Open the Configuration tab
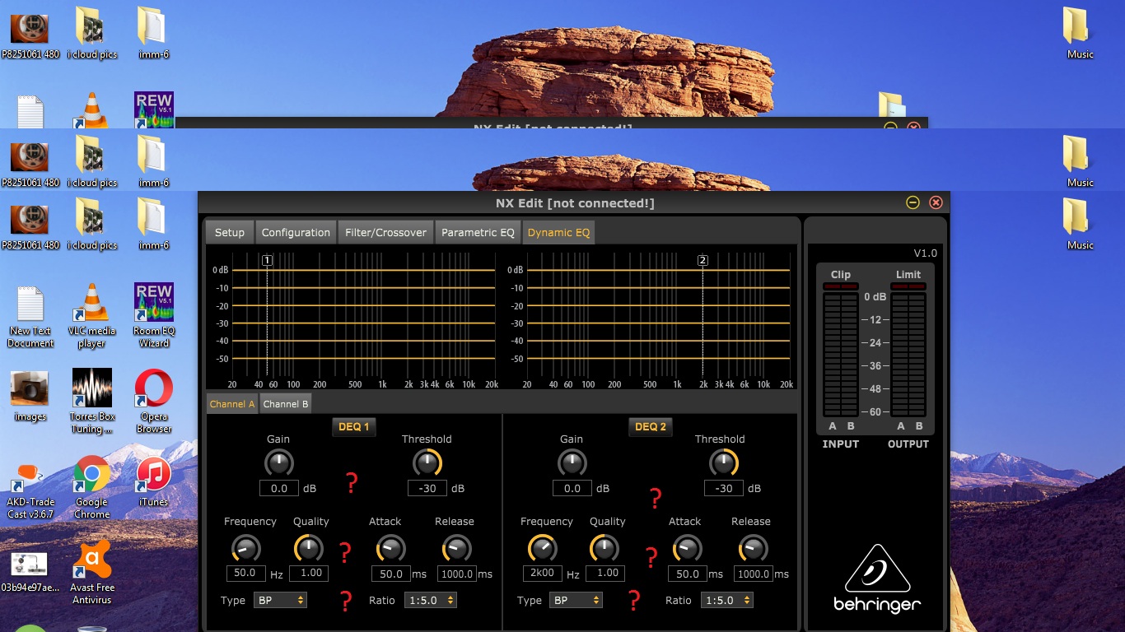The height and width of the screenshot is (632, 1125). coord(296,232)
